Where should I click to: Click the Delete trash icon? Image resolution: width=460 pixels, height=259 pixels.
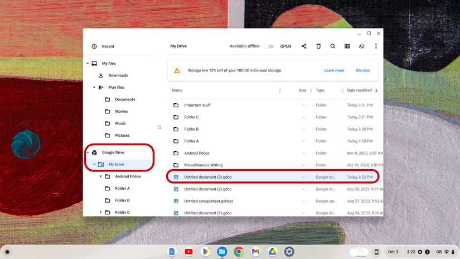tap(318, 46)
